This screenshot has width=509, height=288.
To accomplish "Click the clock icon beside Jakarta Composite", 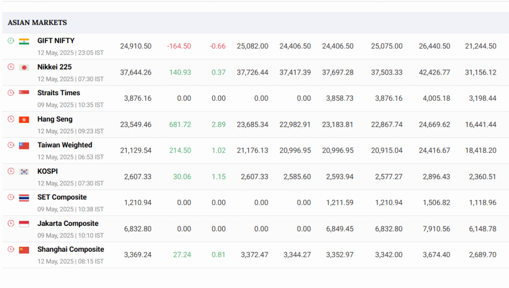I will (x=11, y=223).
